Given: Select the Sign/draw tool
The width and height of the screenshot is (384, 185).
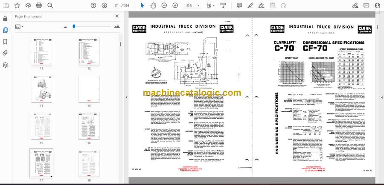Looking at the screenshot, I should pyautogui.click(x=261, y=6).
